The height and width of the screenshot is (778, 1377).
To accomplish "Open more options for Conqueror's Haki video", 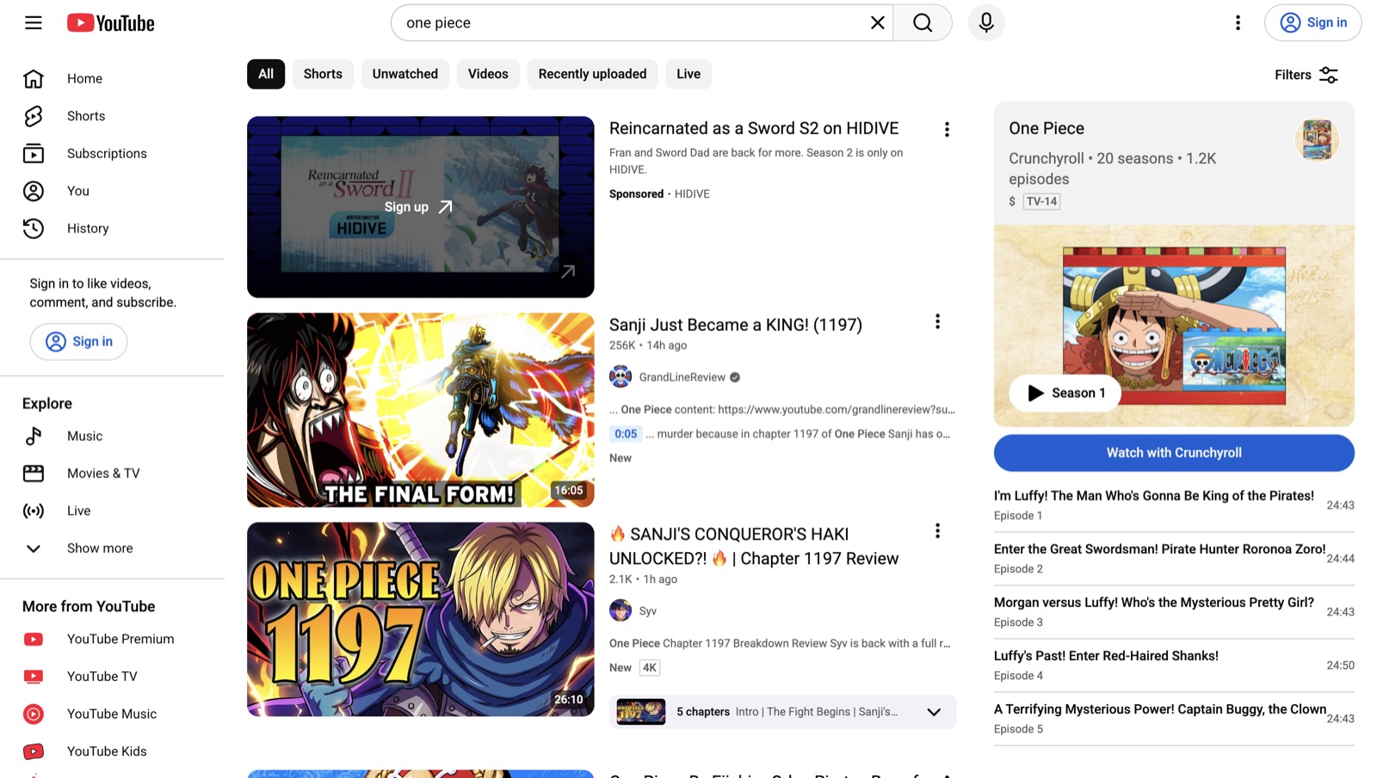I will (937, 531).
